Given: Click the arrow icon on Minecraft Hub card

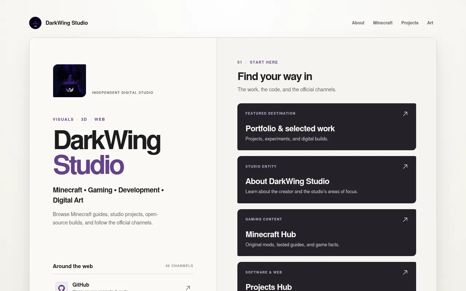Looking at the screenshot, I should click(x=405, y=220).
